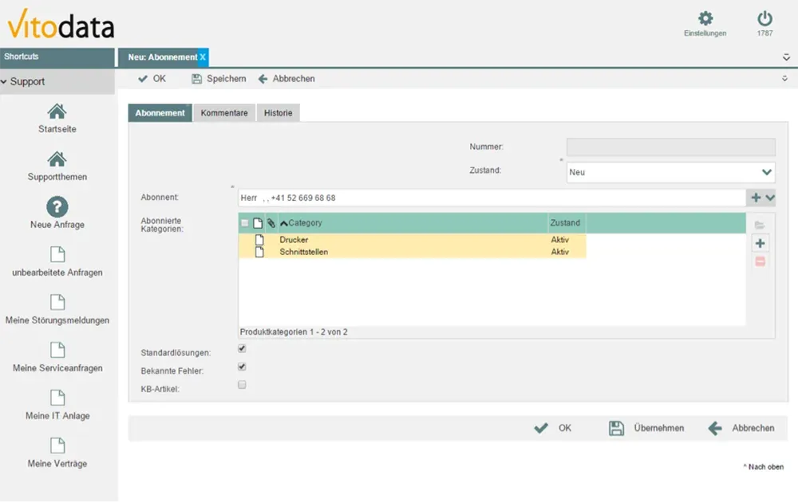Image resolution: width=798 pixels, height=502 pixels.
Task: Click the Nummer input field
Action: tap(671, 147)
